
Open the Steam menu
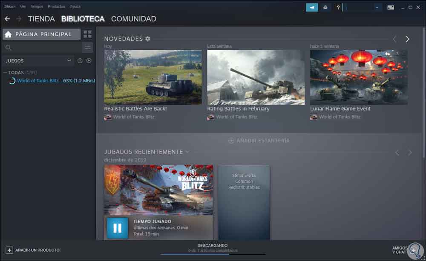pyautogui.click(x=10, y=6)
